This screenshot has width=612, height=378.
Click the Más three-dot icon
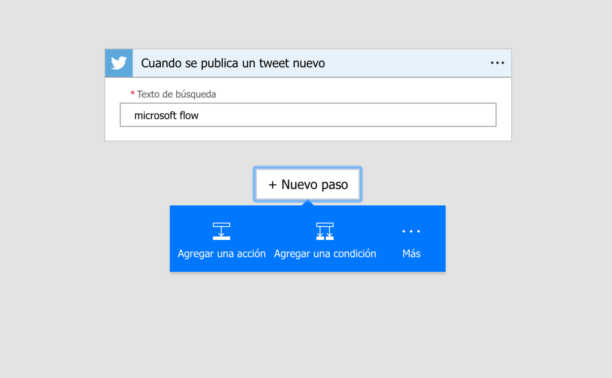pos(411,231)
